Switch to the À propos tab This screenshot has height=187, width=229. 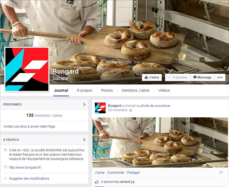point(84,91)
